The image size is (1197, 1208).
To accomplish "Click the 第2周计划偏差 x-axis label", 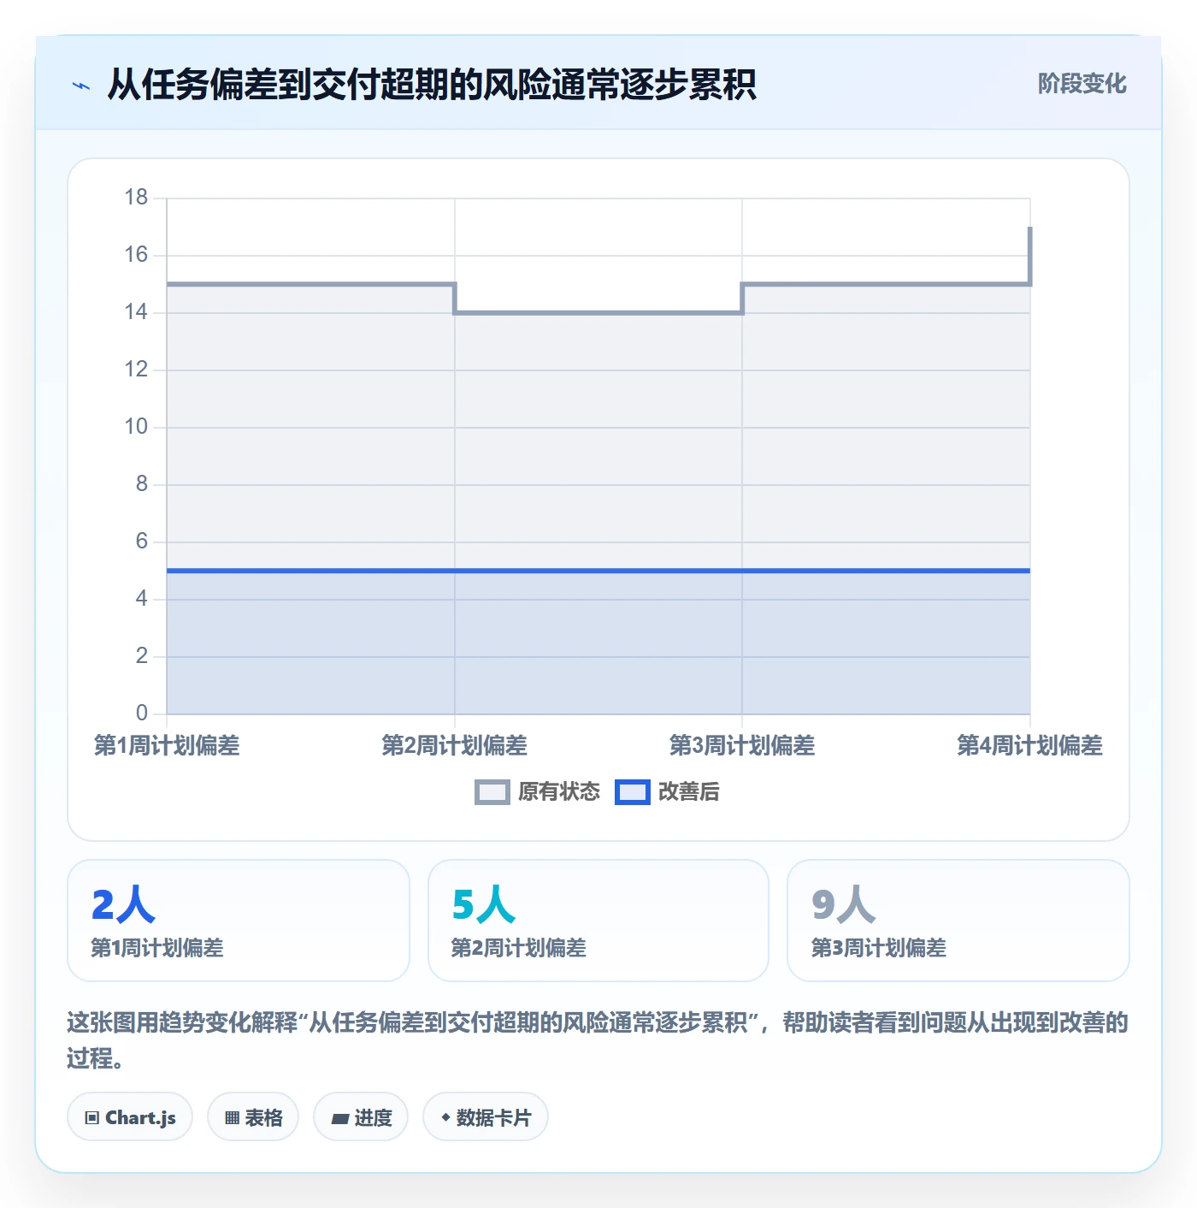I will pyautogui.click(x=454, y=745).
